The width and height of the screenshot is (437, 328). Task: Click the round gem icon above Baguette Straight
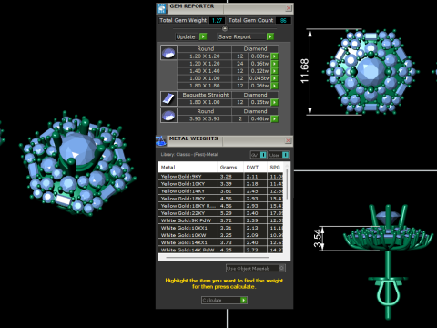pyautogui.click(x=168, y=53)
